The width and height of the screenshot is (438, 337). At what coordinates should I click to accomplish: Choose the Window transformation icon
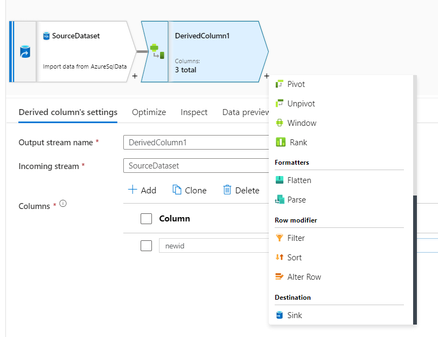click(x=280, y=123)
